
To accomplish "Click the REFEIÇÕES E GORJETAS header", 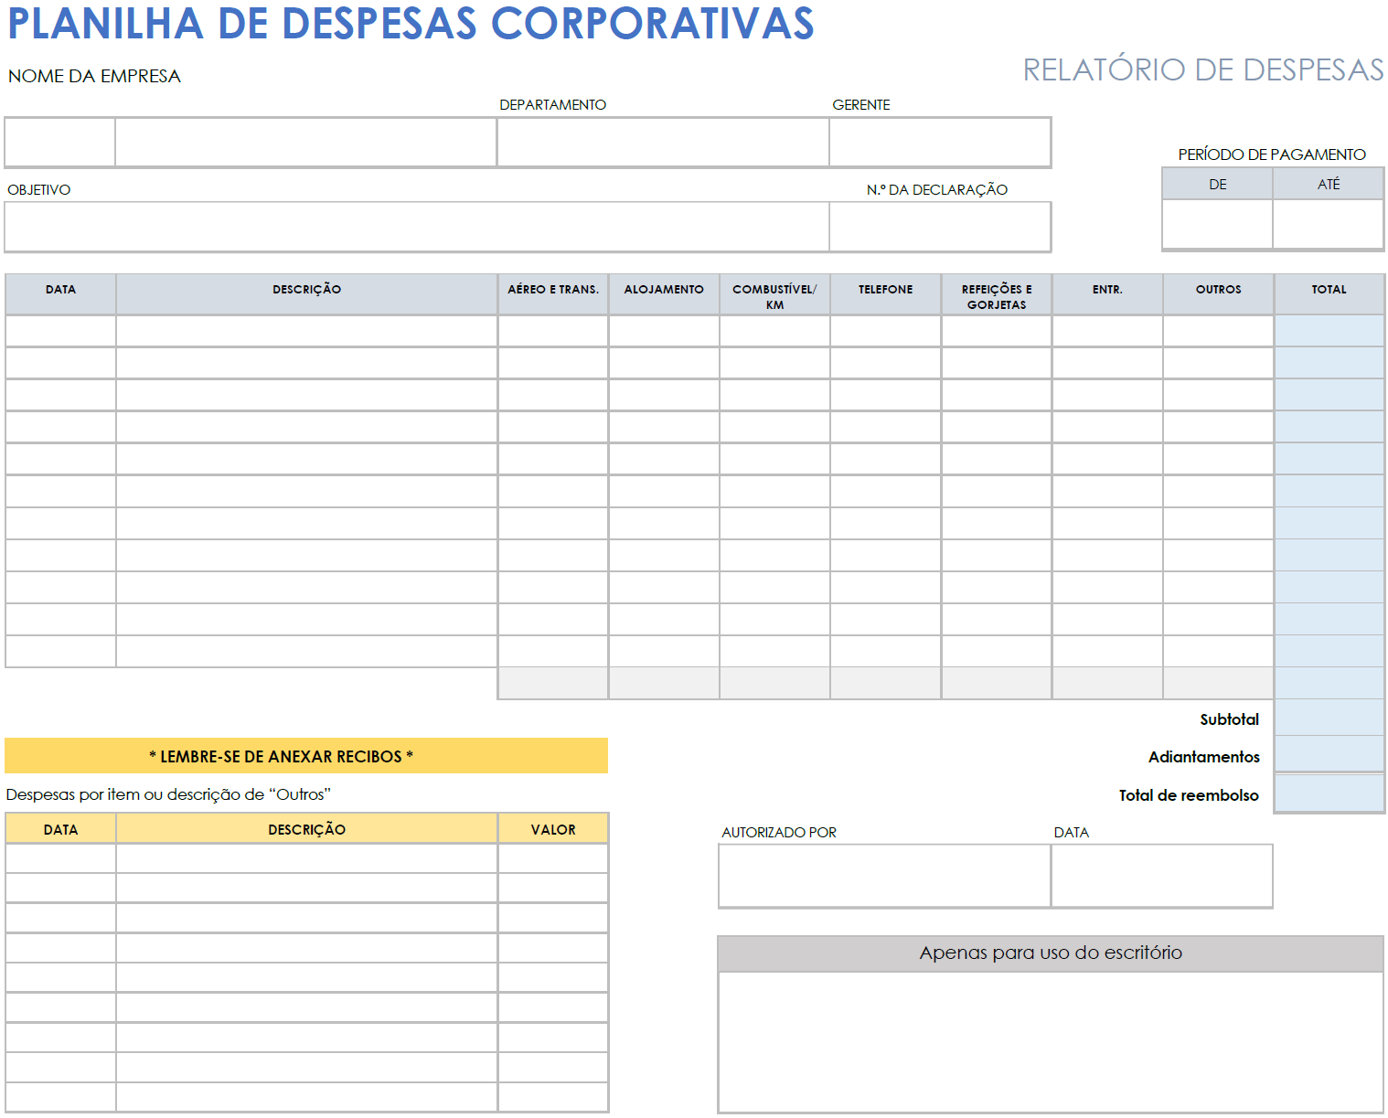I will tap(996, 293).
